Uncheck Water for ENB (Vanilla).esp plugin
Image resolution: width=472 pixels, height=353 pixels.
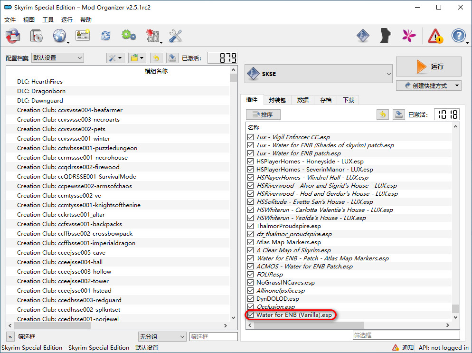tap(251, 315)
